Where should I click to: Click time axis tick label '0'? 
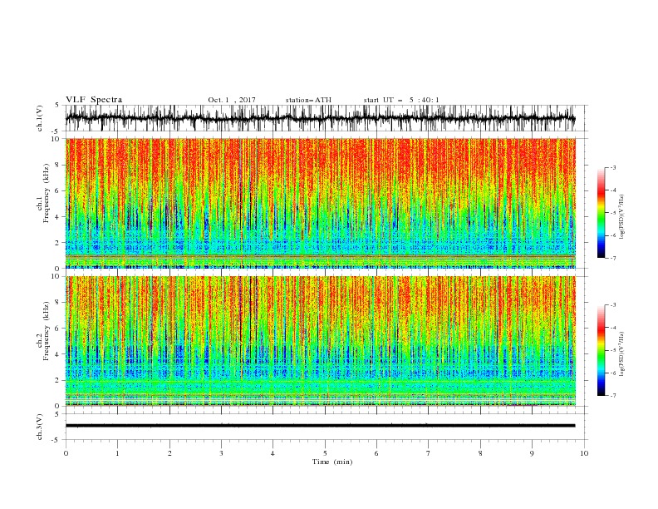66,453
